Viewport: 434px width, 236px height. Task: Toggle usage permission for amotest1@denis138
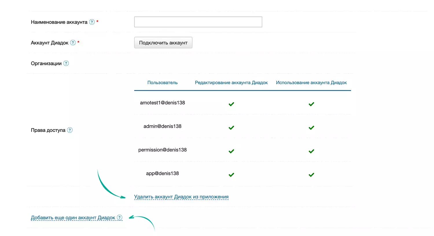point(311,104)
